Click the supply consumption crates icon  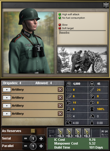(69, 123)
